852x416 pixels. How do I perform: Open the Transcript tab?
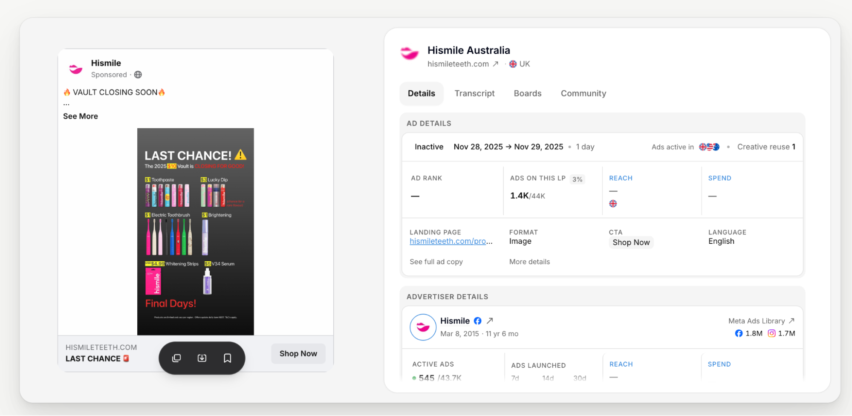(x=474, y=93)
